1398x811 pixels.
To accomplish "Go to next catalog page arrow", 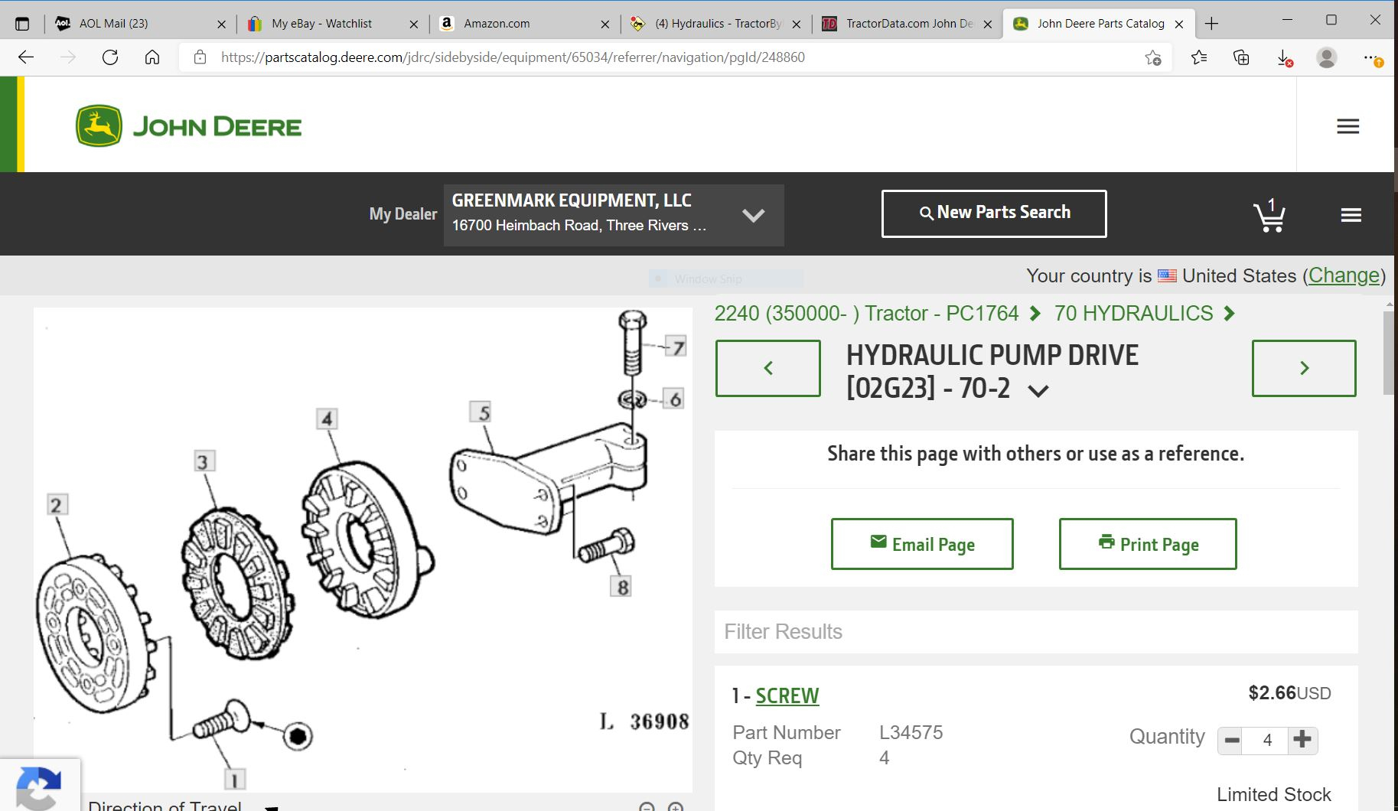I will (1304, 368).
